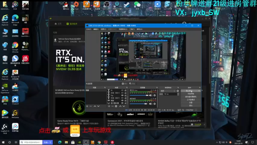Remove the selected scene with the minus icon
Viewport: 257px width, 145px height.
[x=91, y=106]
